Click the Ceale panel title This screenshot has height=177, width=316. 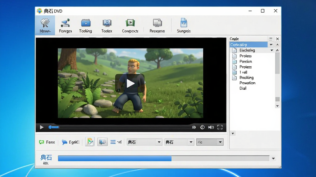pyautogui.click(x=234, y=39)
